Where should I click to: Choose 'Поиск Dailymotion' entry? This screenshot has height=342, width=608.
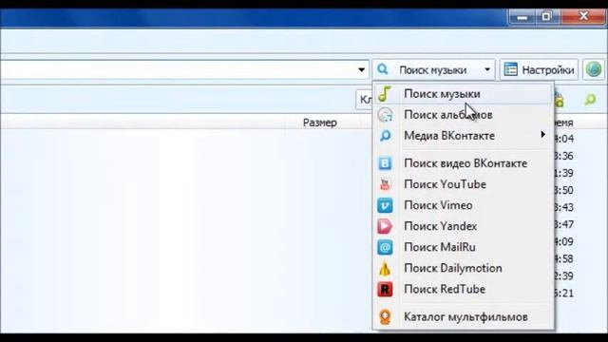(x=463, y=268)
